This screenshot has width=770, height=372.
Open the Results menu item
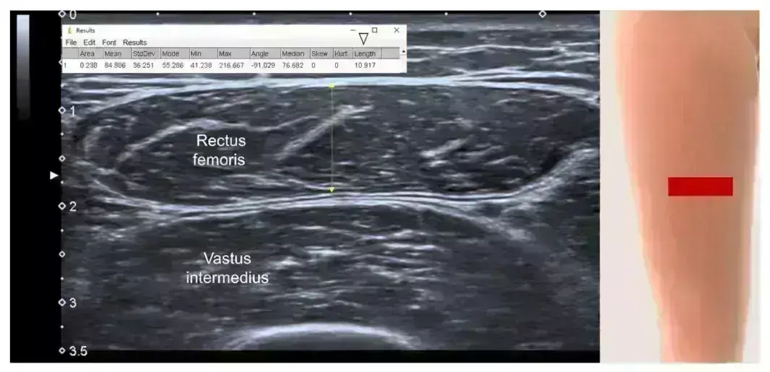(x=134, y=43)
